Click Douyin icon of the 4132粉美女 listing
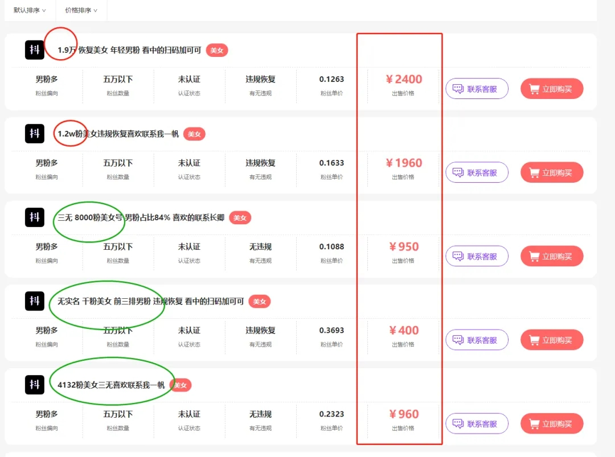Viewport: 615px width, 457px height. tap(35, 385)
